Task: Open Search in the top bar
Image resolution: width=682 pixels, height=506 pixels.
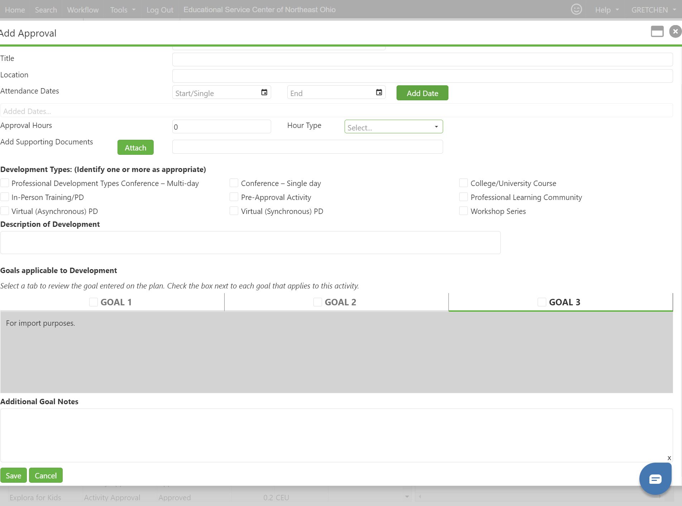Action: (46, 10)
